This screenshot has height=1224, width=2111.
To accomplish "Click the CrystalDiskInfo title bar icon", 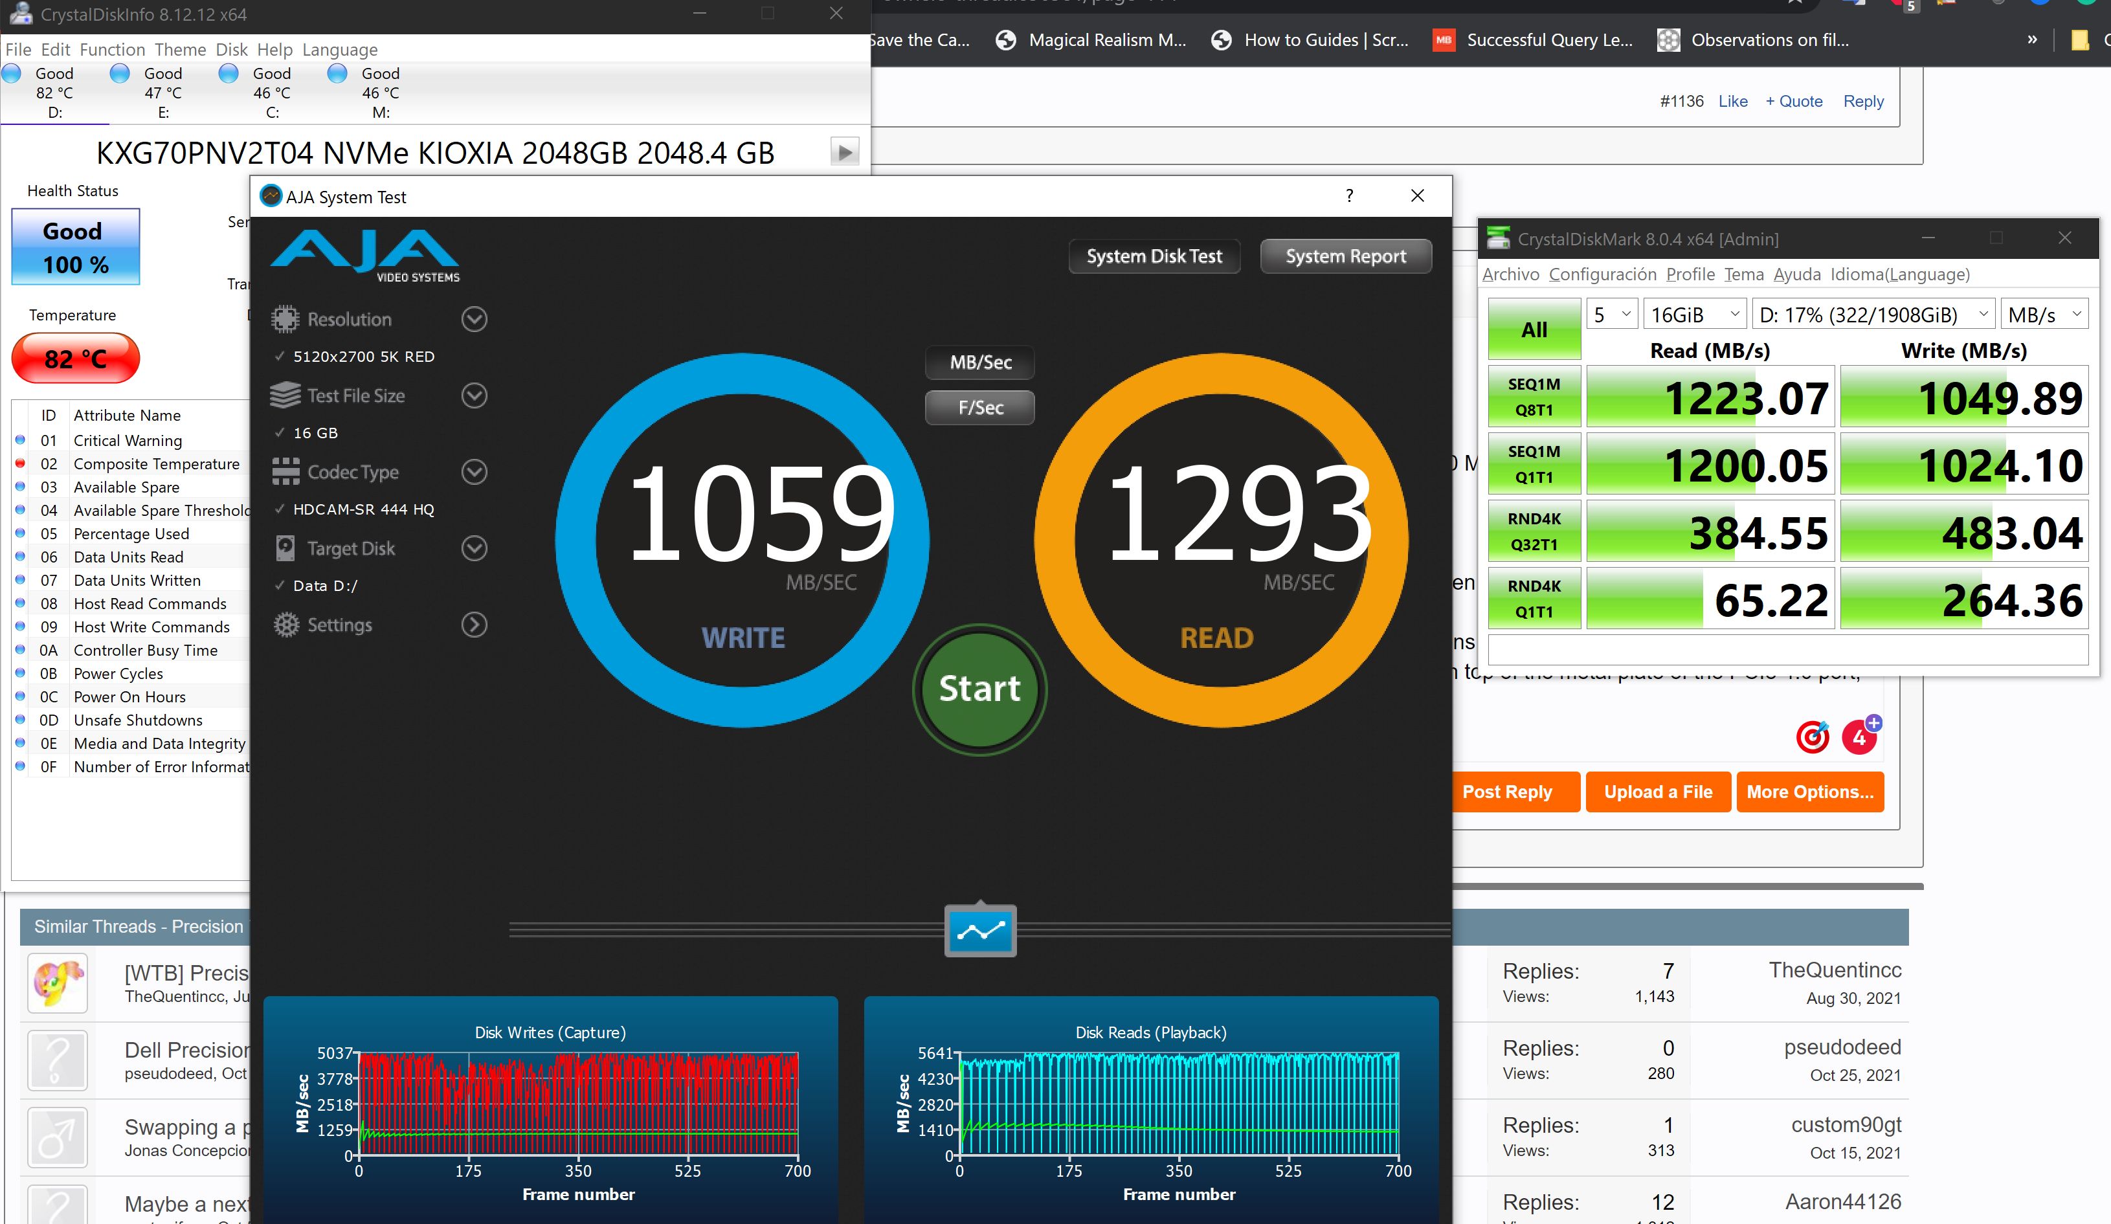I will (x=20, y=14).
